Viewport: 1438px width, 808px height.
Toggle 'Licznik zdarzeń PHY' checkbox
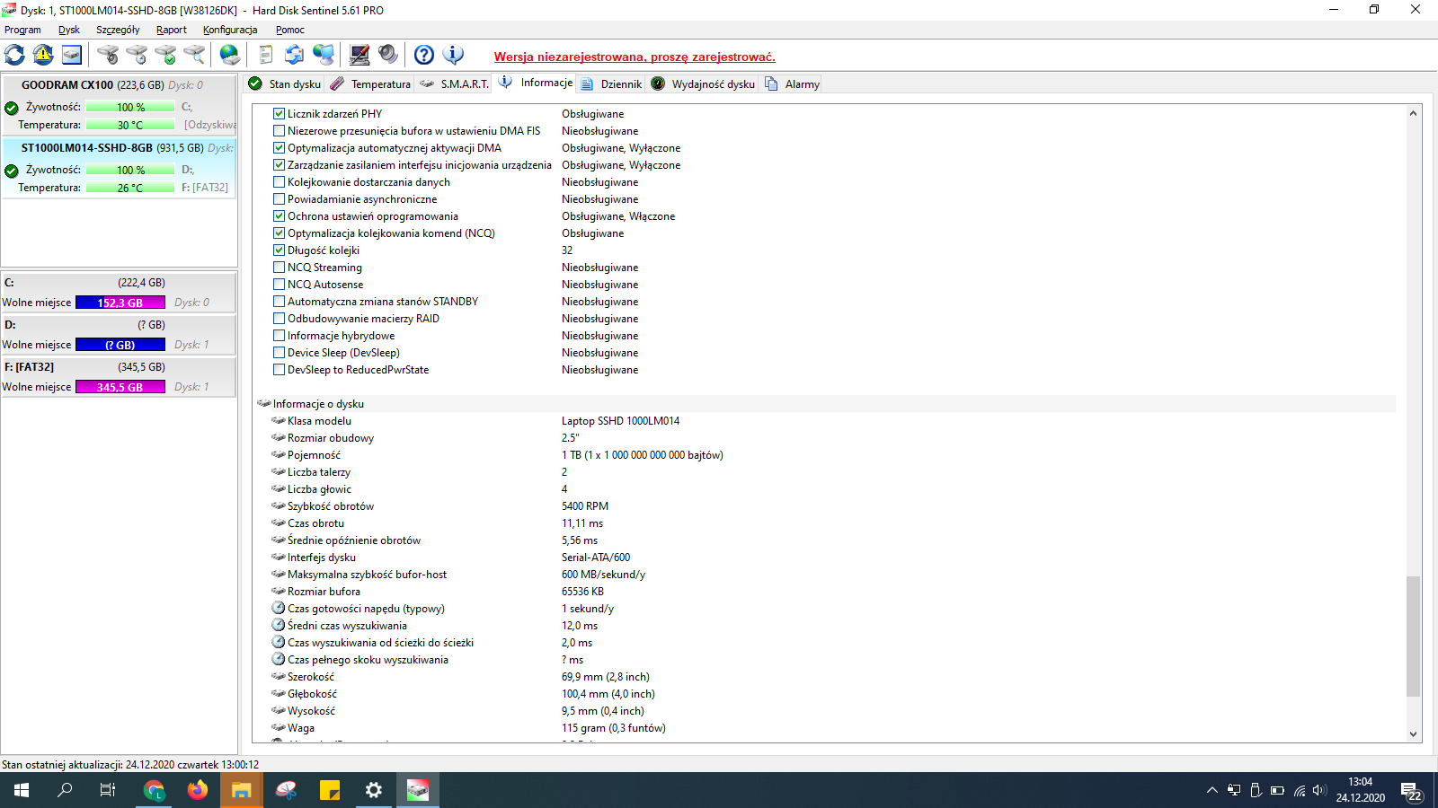coord(279,114)
